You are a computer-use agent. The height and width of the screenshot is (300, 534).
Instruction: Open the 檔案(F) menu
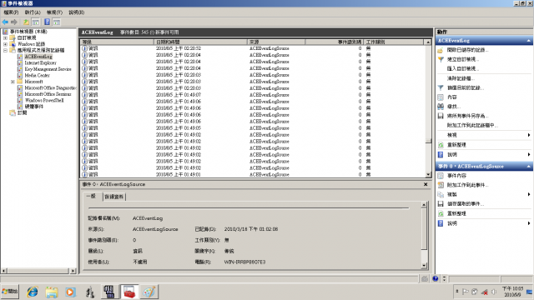11,12
